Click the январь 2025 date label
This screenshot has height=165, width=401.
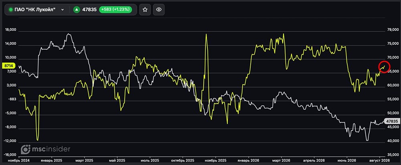(52, 161)
